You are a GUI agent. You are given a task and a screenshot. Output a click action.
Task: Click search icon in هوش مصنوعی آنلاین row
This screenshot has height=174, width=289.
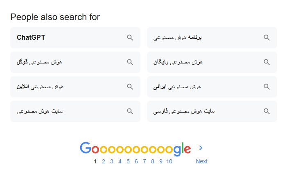(130, 87)
